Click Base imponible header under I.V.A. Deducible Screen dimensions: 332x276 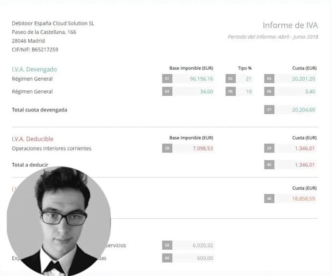click(x=191, y=138)
